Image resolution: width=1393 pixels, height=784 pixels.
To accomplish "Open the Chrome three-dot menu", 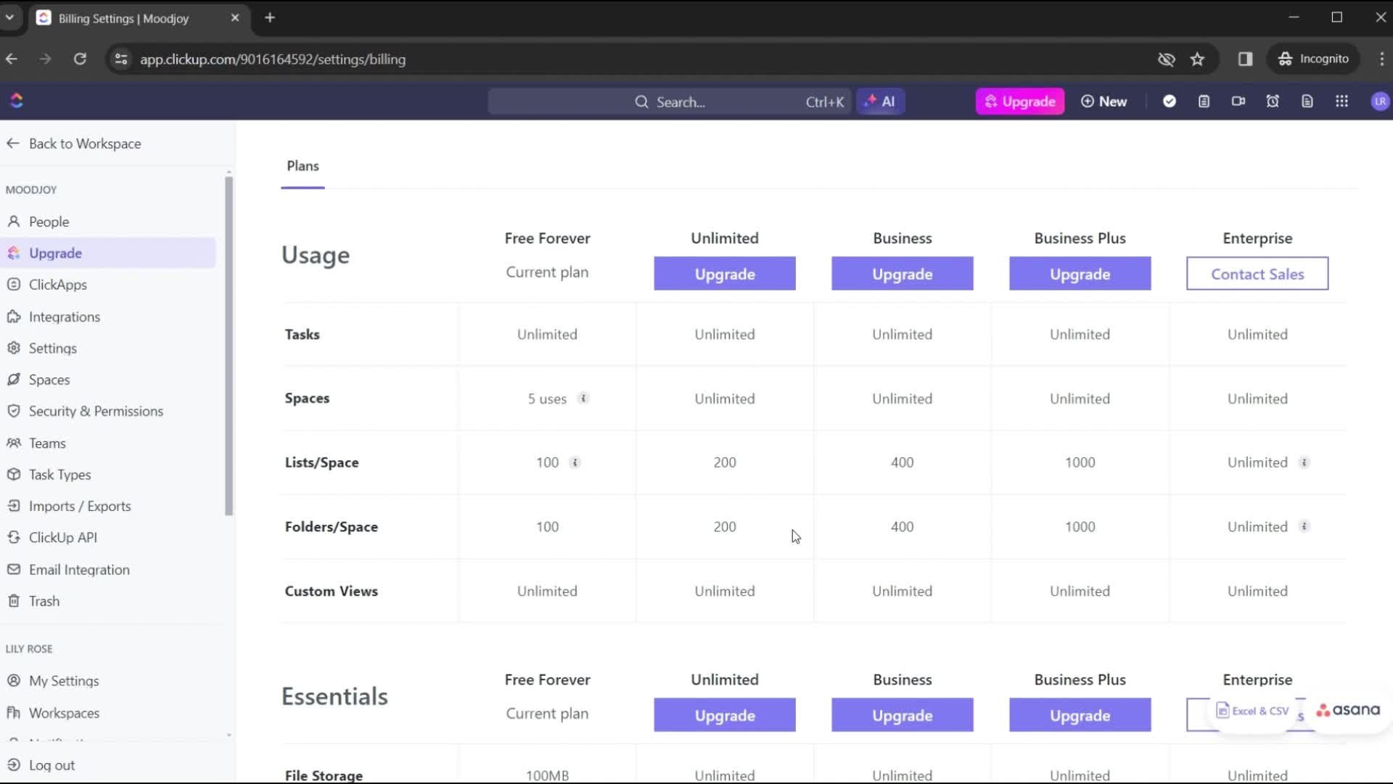I will click(1381, 60).
